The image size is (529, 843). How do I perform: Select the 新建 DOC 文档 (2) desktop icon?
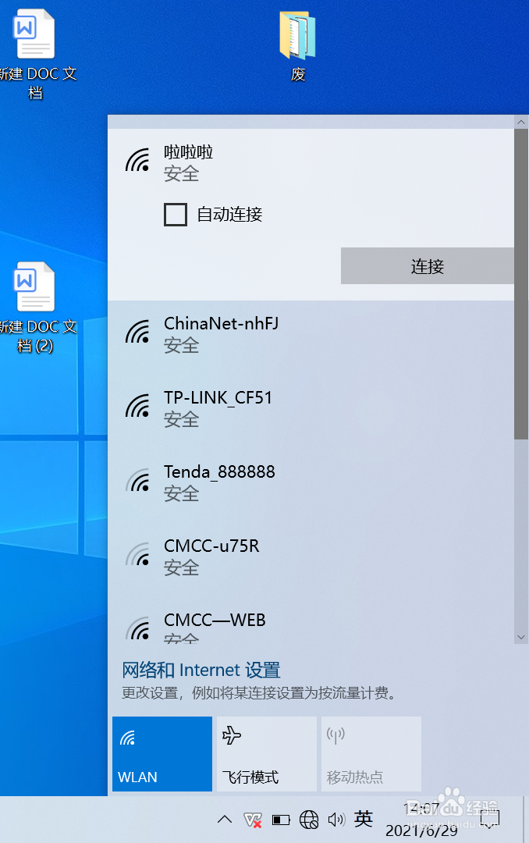(x=35, y=307)
